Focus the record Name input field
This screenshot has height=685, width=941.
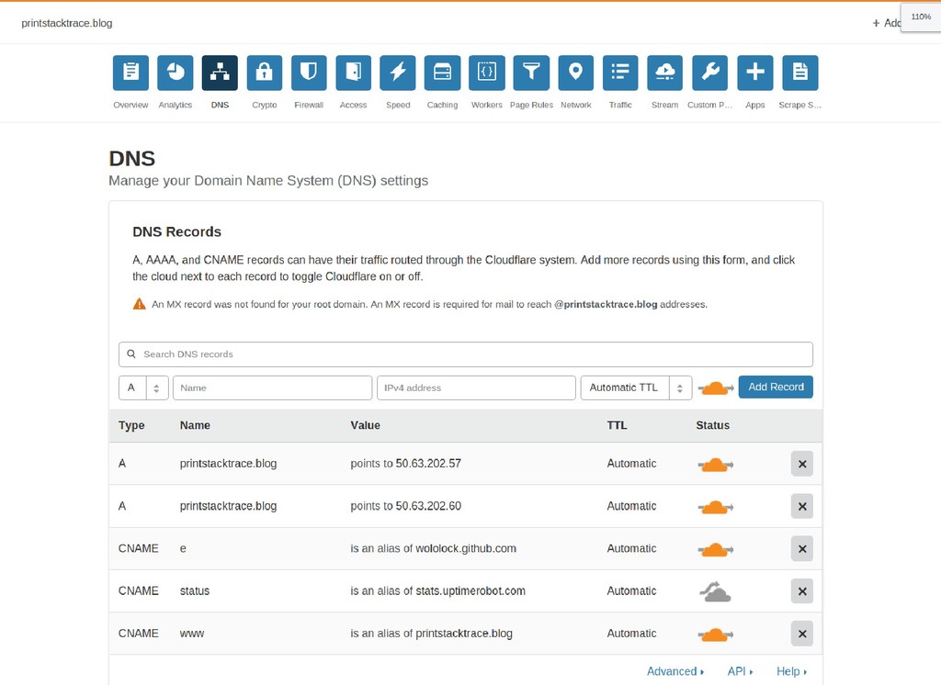pyautogui.click(x=272, y=387)
